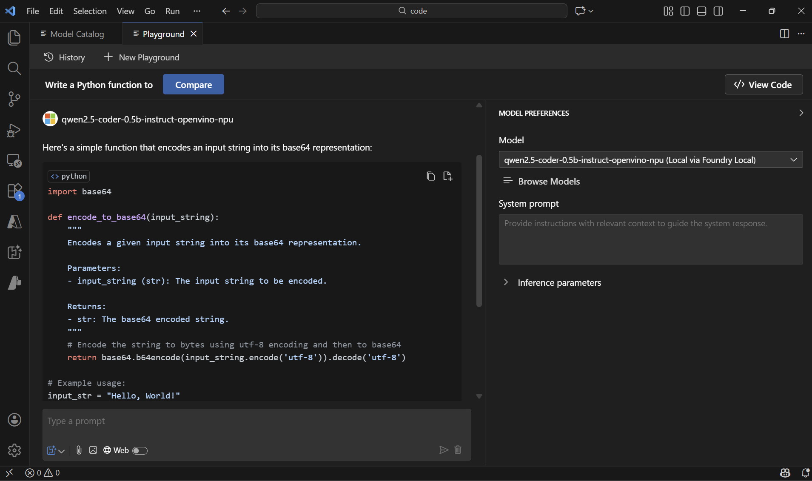Screen dimensions: 812x481
Task: Show notifications with the bell icon
Action: (805, 472)
